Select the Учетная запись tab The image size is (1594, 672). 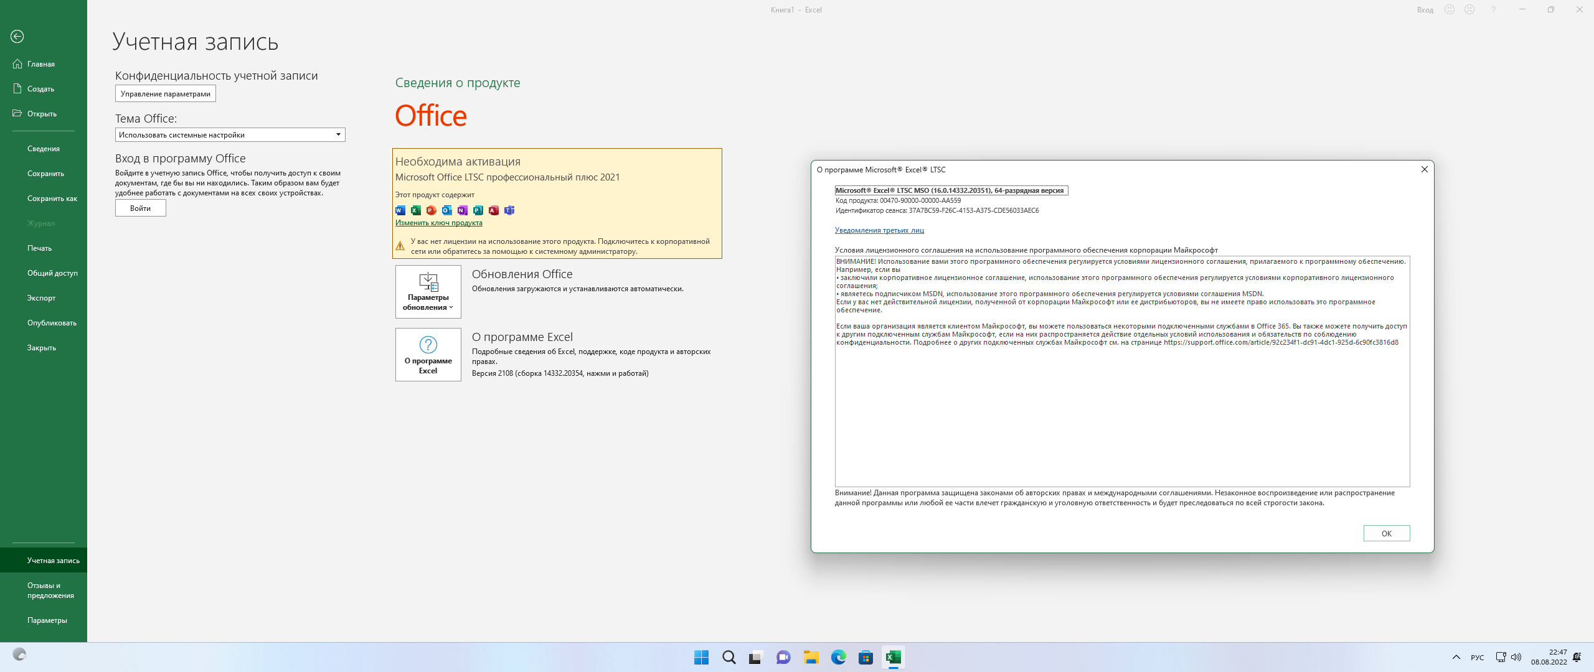tap(44, 561)
